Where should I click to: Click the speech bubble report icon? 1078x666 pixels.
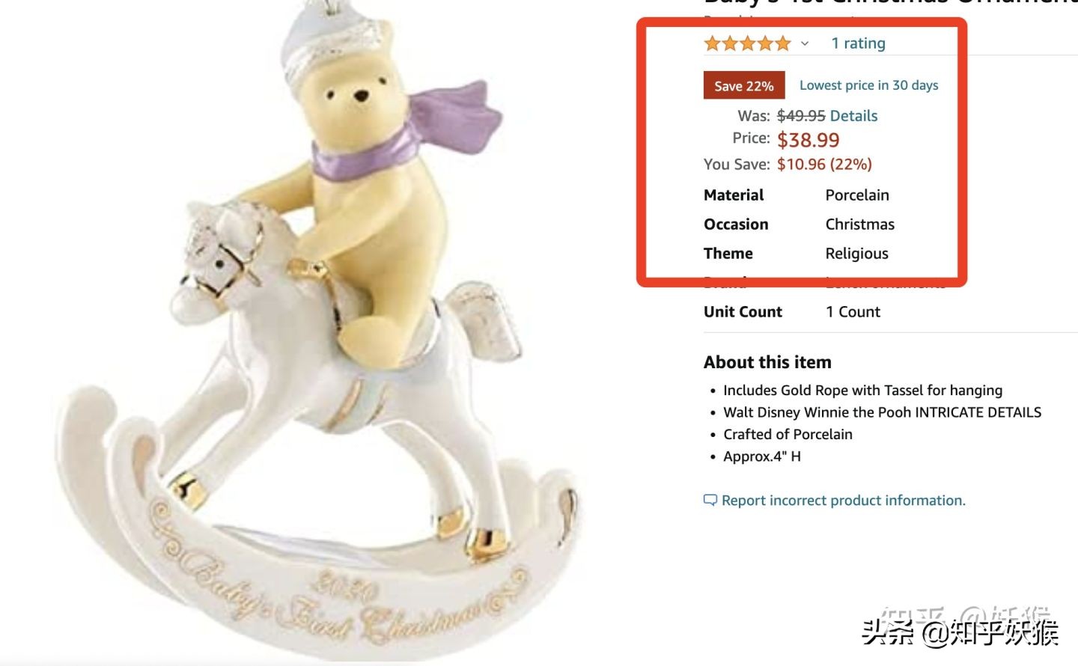coord(710,500)
